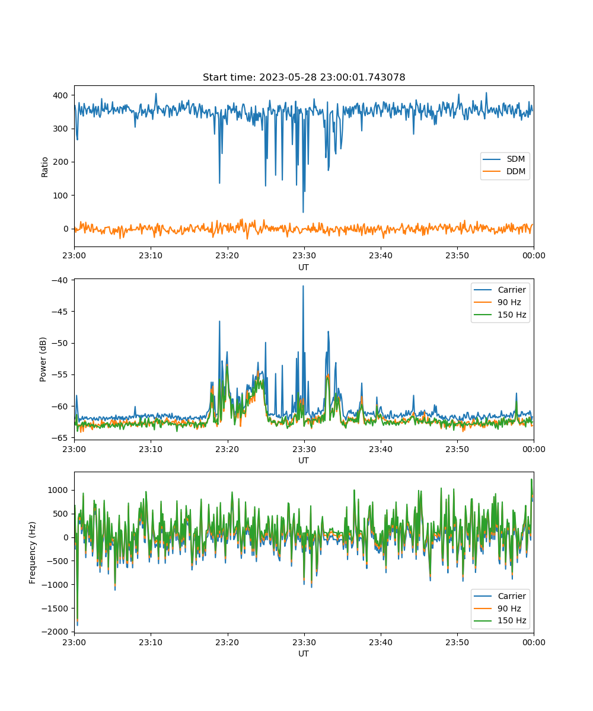Click the UT label under the Ratio plot

pos(304,267)
